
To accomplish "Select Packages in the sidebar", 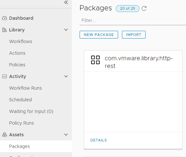I will click(36, 146).
